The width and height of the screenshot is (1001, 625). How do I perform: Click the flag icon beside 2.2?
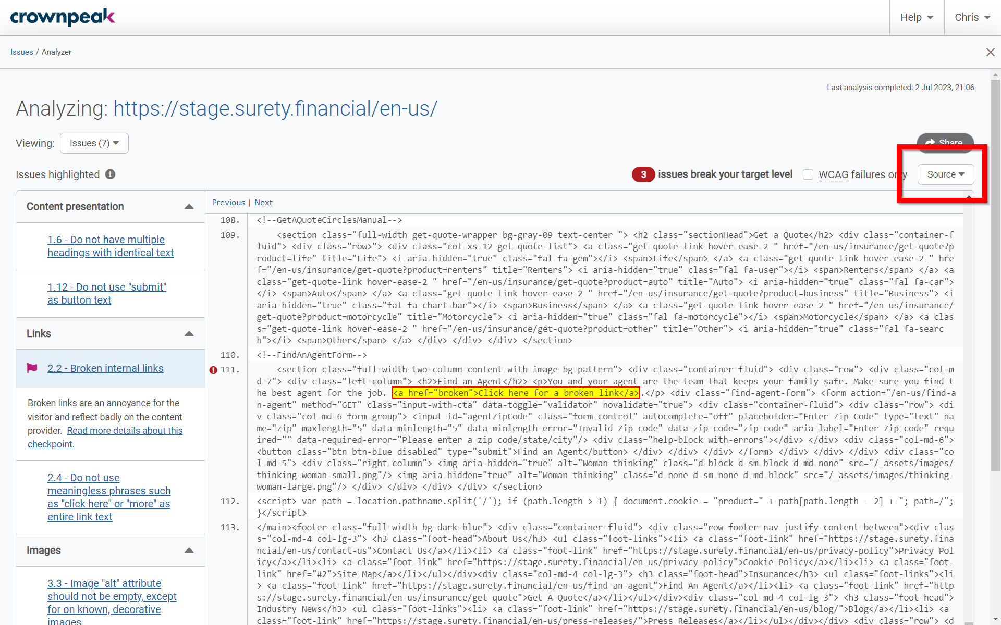tap(32, 368)
